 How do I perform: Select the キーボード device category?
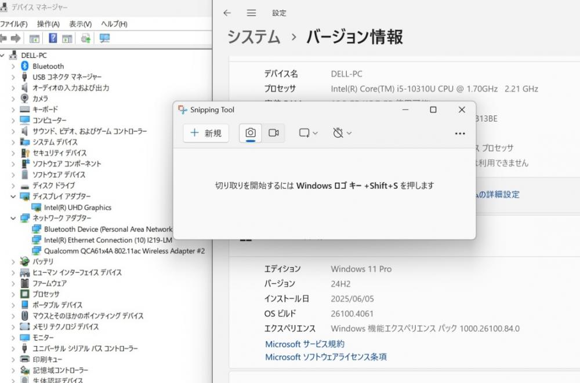pos(45,110)
